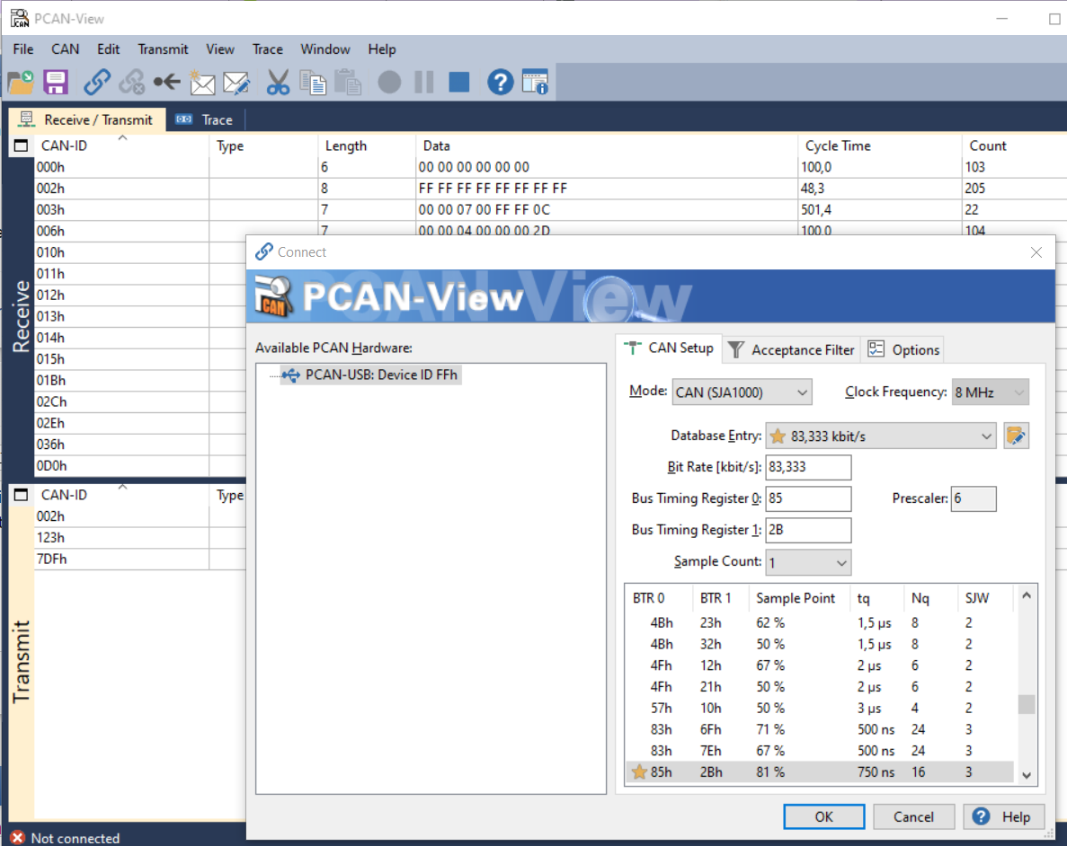
Task: Select PCAN-USB Device ID FFh hardware
Action: pos(382,375)
